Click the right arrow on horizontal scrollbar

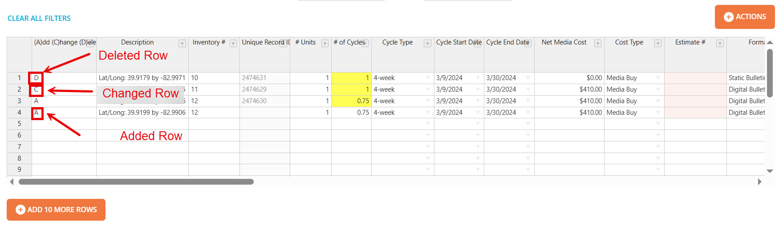[x=759, y=182]
